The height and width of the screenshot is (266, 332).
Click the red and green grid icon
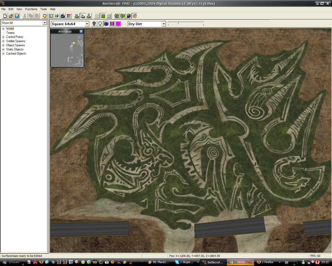69,16
